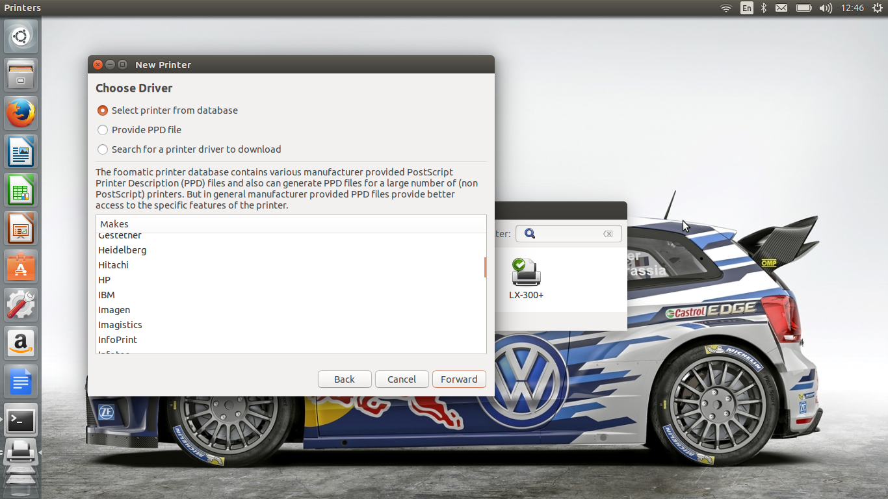Select HP in the makes list

[291, 280]
